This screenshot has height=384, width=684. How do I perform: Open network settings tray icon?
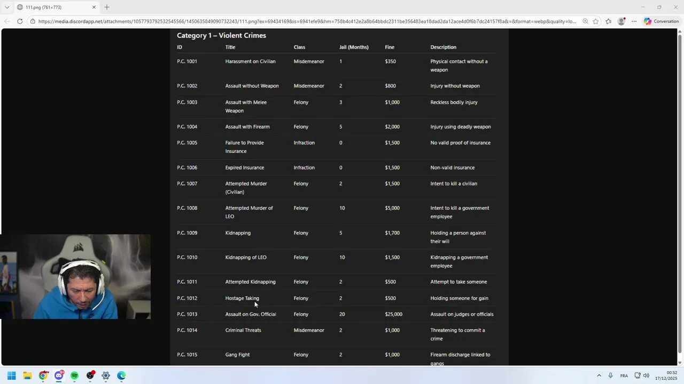click(638, 375)
